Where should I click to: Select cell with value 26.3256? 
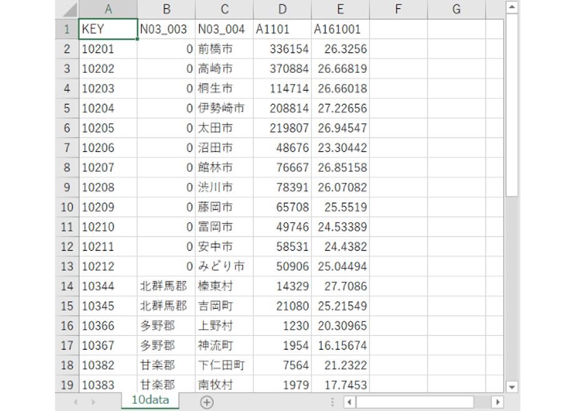click(340, 49)
